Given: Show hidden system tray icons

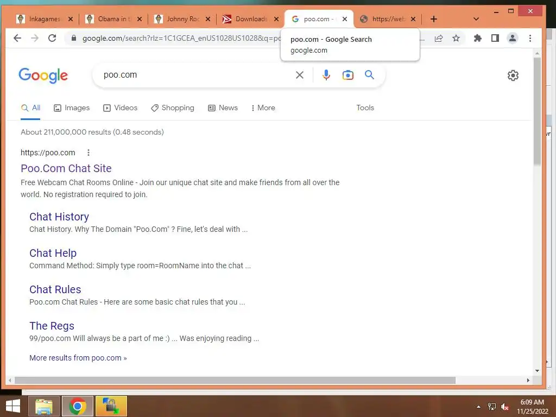Looking at the screenshot, I should 479,407.
